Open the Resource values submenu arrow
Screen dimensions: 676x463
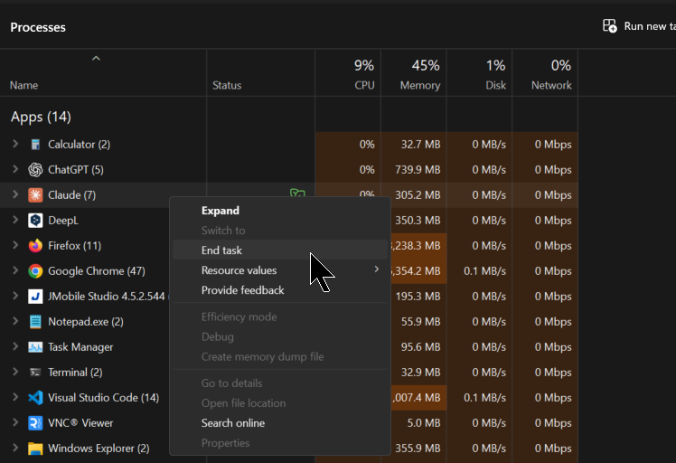coord(377,269)
